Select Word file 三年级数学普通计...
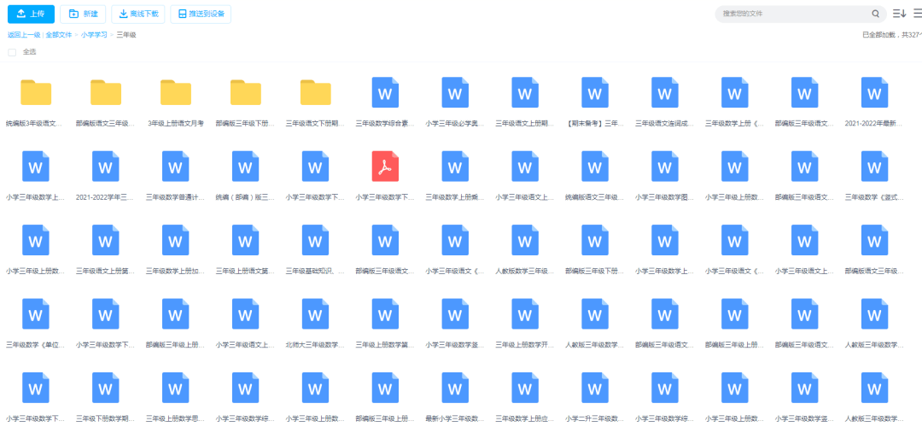Image resolution: width=922 pixels, height=427 pixels. coord(176,167)
